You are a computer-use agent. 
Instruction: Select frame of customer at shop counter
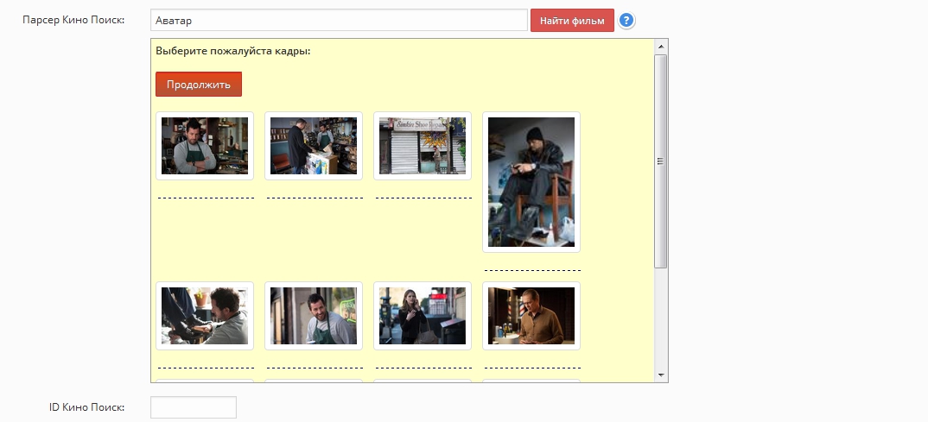pyautogui.click(x=314, y=145)
